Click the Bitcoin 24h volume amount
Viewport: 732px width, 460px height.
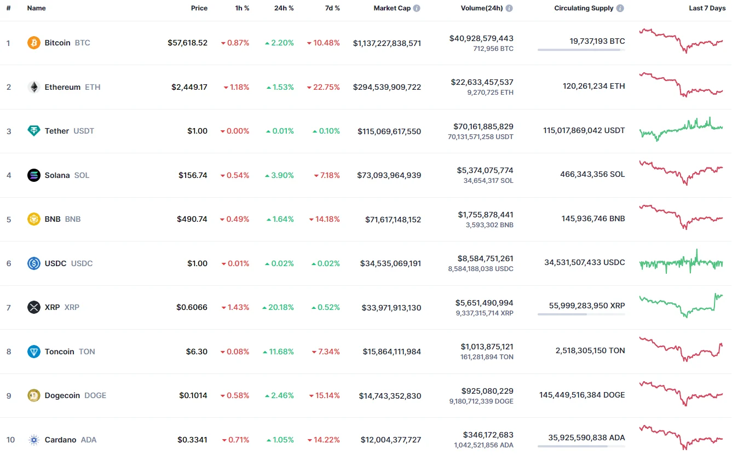(481, 38)
